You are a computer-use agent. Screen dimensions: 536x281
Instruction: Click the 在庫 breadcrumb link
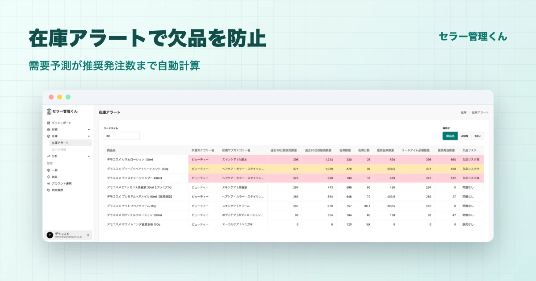pyautogui.click(x=463, y=112)
